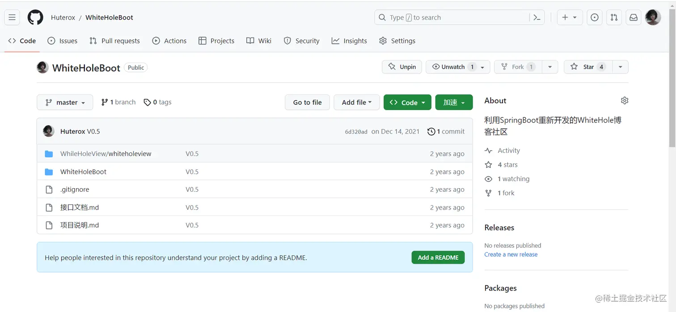The width and height of the screenshot is (676, 312).
Task: Click the 项目说明.md file icon
Action: pyautogui.click(x=49, y=225)
